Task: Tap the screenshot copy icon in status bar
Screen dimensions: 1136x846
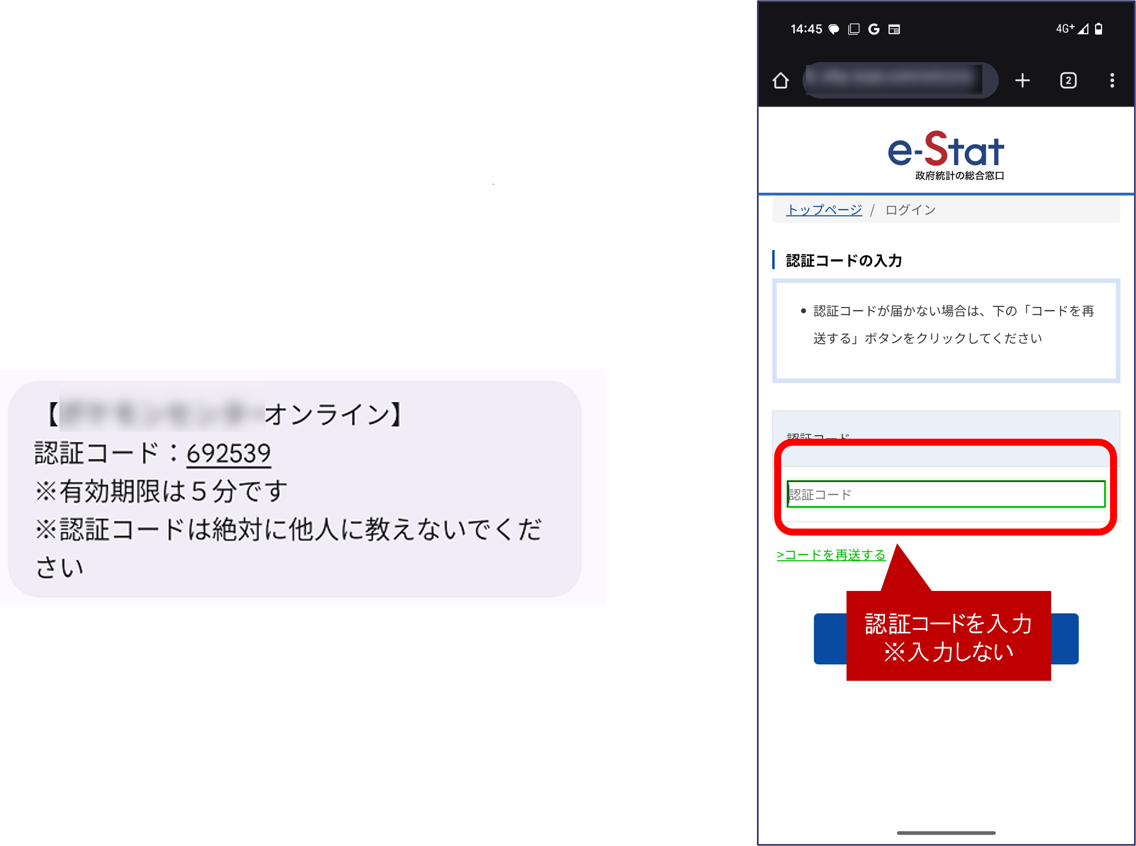Action: pyautogui.click(x=853, y=29)
